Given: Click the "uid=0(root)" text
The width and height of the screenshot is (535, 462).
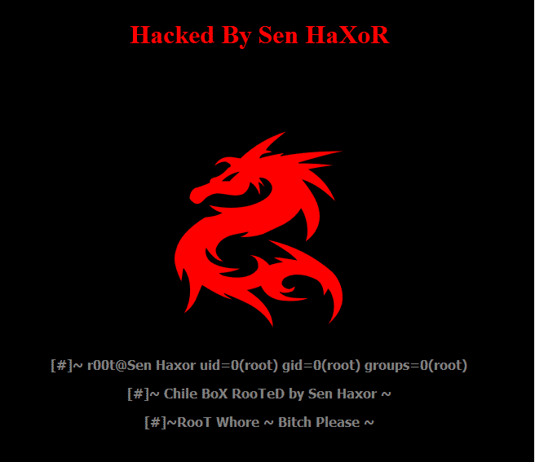Looking at the screenshot, I should tap(239, 366).
